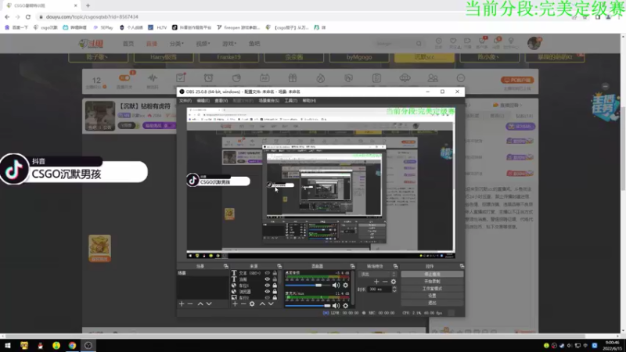Expand the 游戏 dropdown on Douyu nav
The image size is (626, 352).
pos(229,44)
